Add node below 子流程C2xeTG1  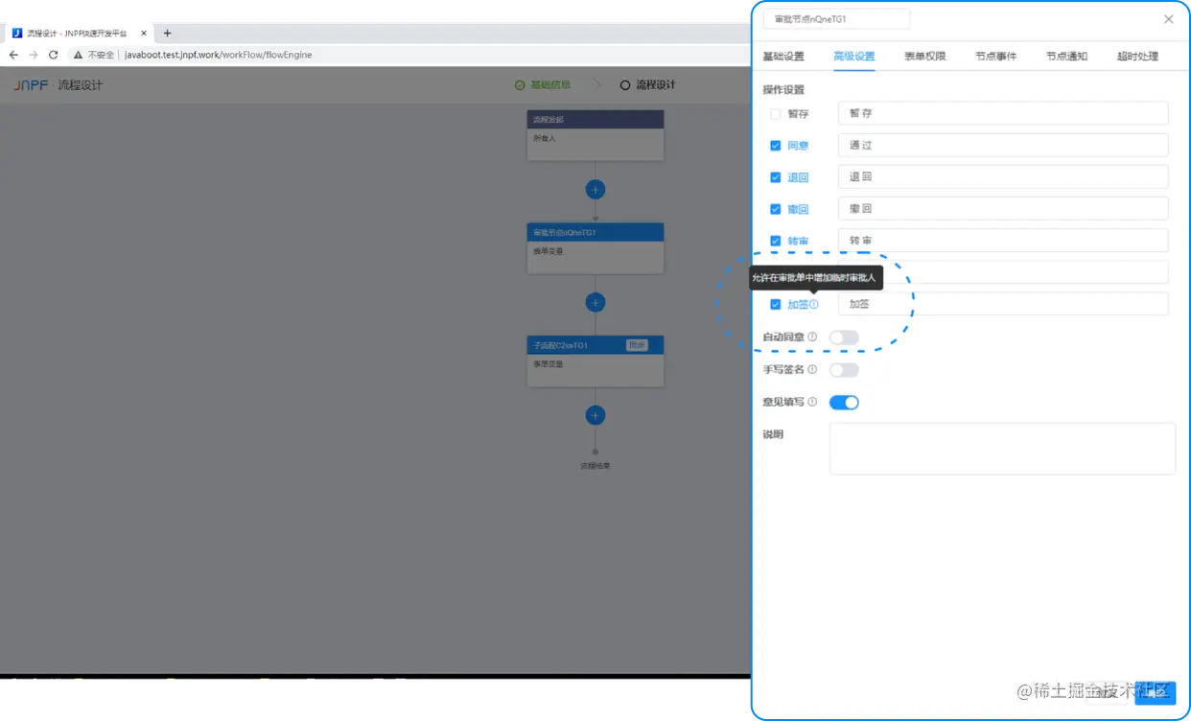tap(595, 415)
